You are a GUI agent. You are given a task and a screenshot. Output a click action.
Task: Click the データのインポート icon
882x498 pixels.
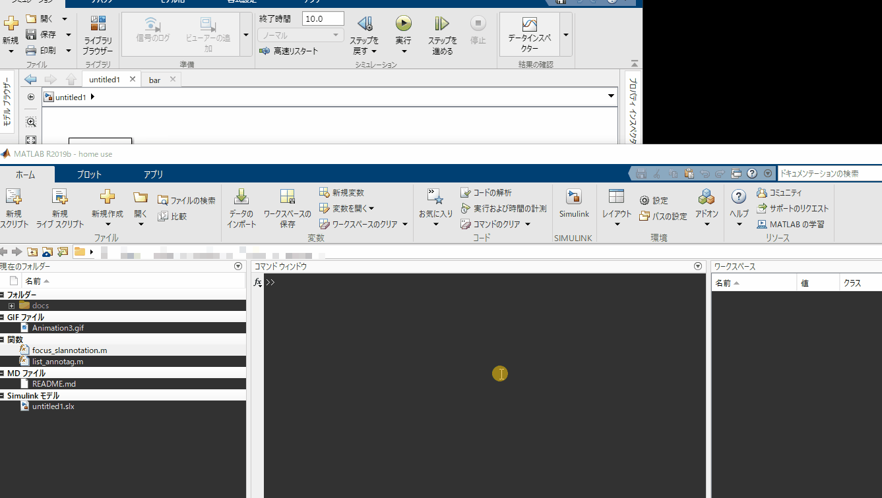pyautogui.click(x=241, y=196)
